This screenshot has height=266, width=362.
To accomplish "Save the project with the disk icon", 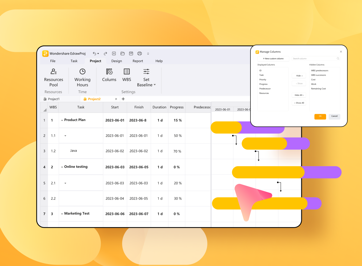I will coord(131,53).
